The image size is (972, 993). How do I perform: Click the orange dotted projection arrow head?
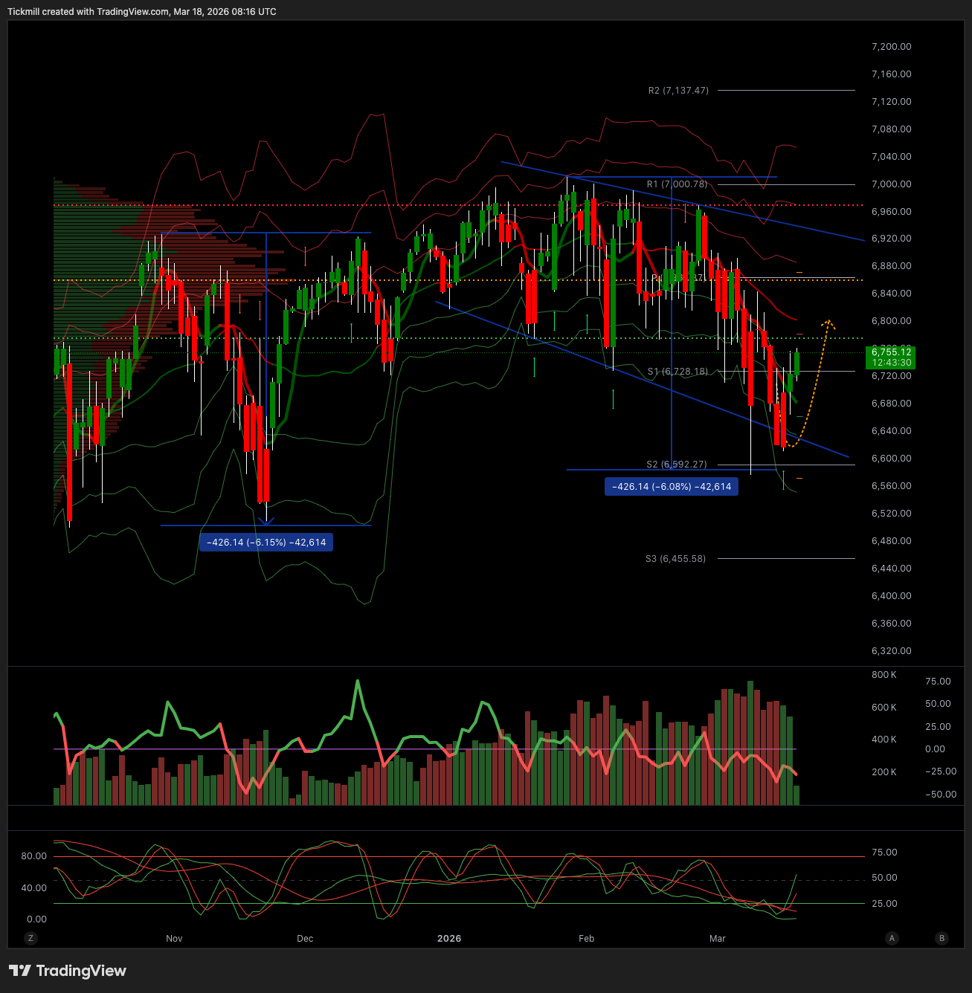tap(828, 322)
